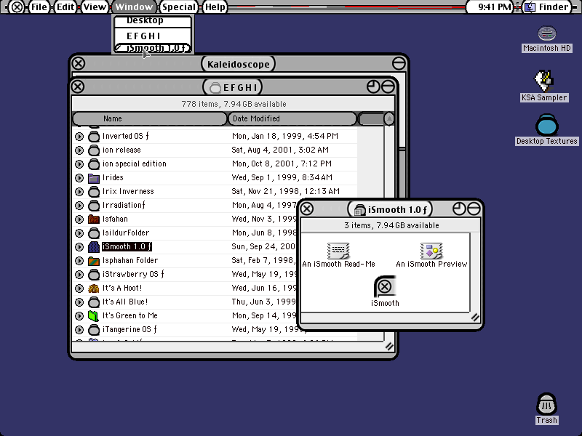
Task: Click the Irix Inverness folder icon
Action: 94,192
